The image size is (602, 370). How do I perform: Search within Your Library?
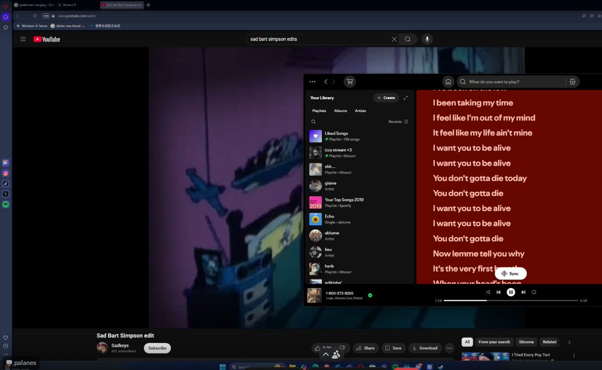click(x=314, y=122)
